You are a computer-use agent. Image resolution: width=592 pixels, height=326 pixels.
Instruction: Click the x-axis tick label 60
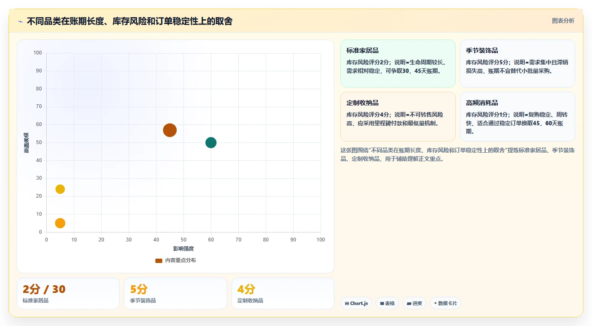(x=211, y=240)
